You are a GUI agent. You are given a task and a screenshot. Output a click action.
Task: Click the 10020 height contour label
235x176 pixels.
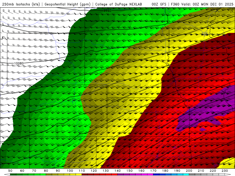91,31
